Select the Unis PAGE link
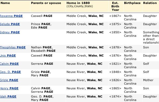The width and height of the screenshot is (159, 102). (x=8, y=55)
